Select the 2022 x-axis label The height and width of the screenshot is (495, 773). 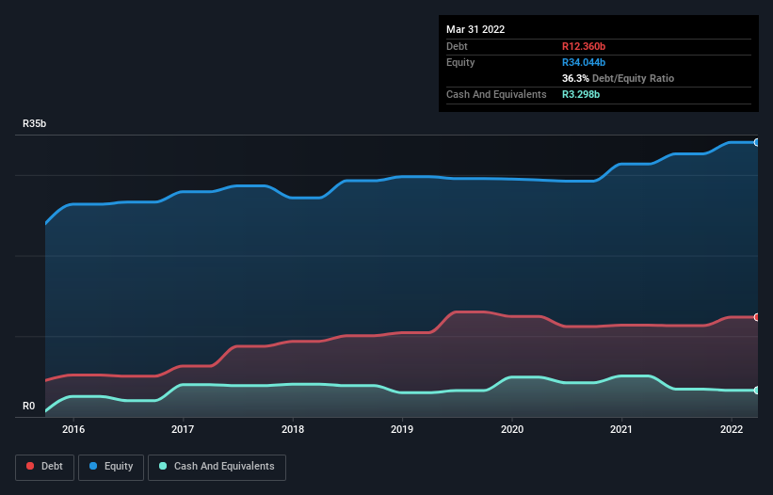tap(732, 429)
